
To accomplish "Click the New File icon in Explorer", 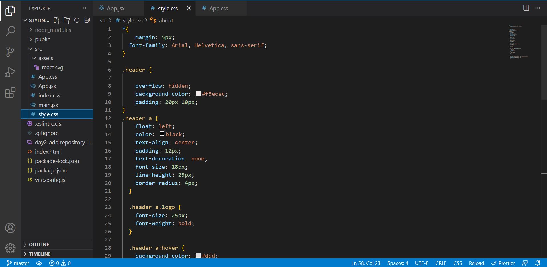I will [x=56, y=20].
